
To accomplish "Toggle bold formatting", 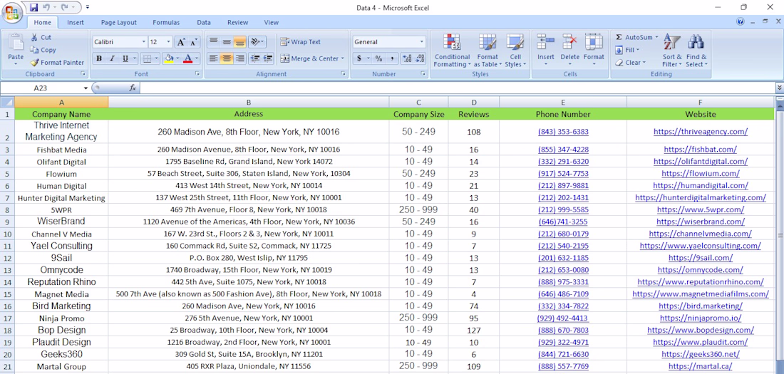I will tap(99, 58).
